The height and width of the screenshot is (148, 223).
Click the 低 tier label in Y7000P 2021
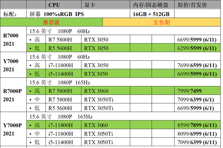37,142
